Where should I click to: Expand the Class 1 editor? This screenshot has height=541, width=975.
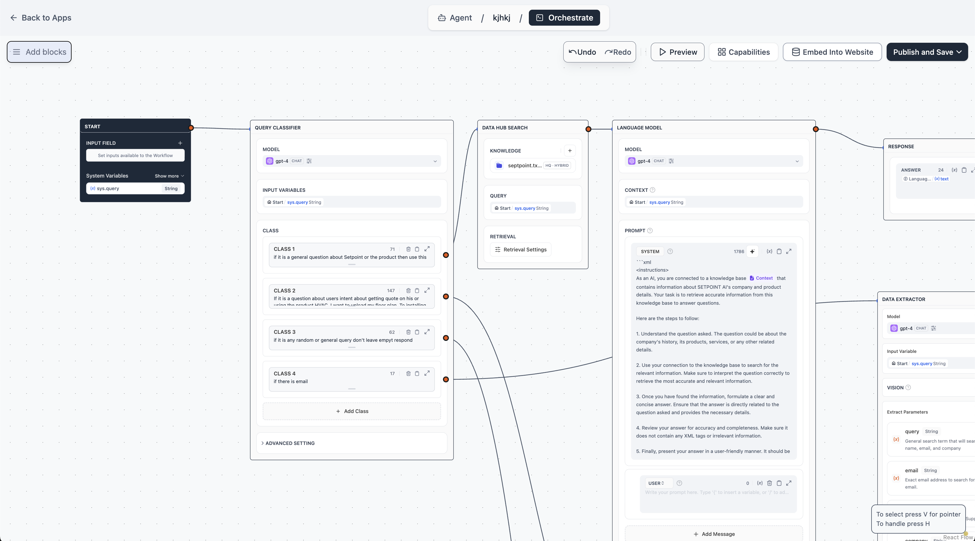pos(427,249)
